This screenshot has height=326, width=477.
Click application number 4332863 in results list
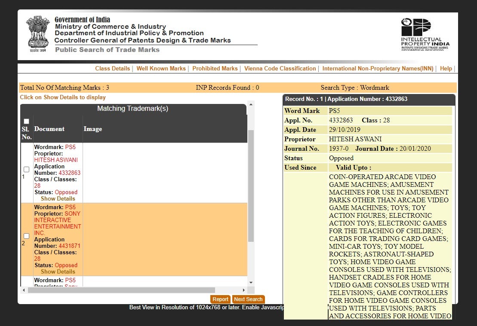[x=69, y=173]
